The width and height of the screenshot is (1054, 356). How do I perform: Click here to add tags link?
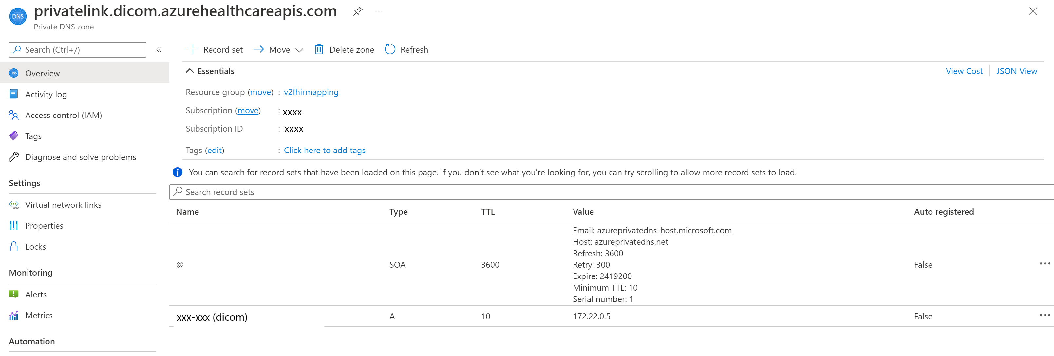pyautogui.click(x=324, y=150)
